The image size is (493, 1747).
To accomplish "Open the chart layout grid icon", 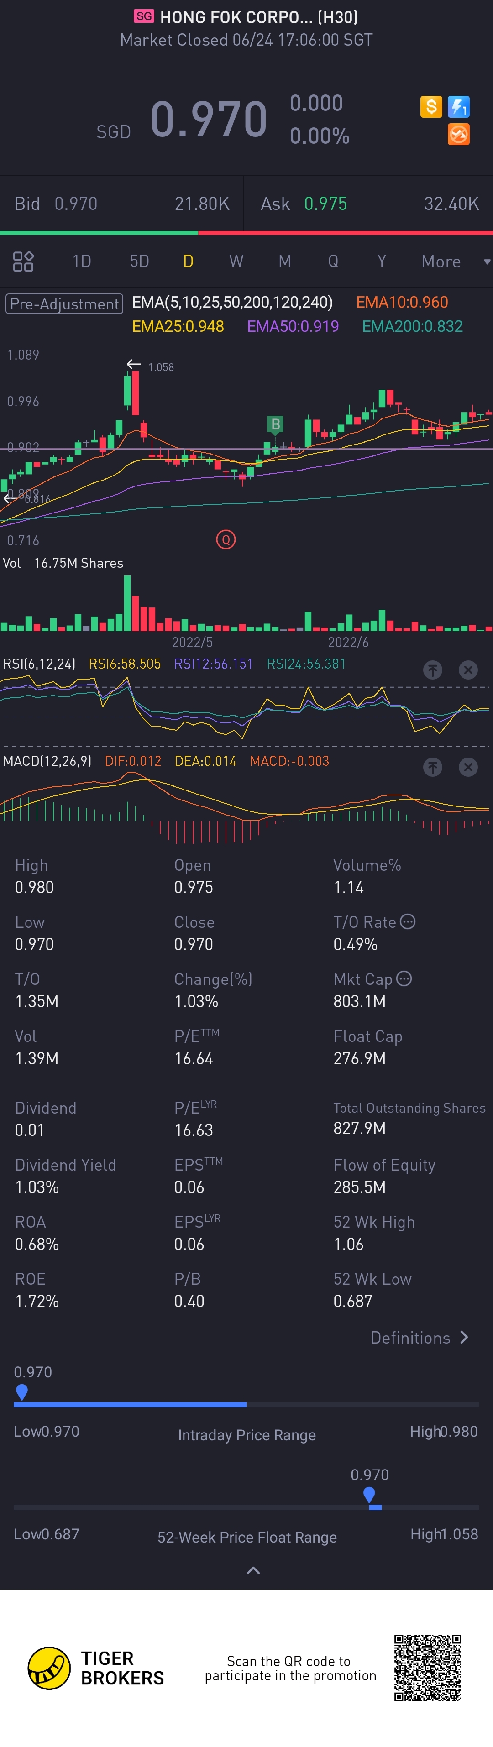I will tap(24, 261).
